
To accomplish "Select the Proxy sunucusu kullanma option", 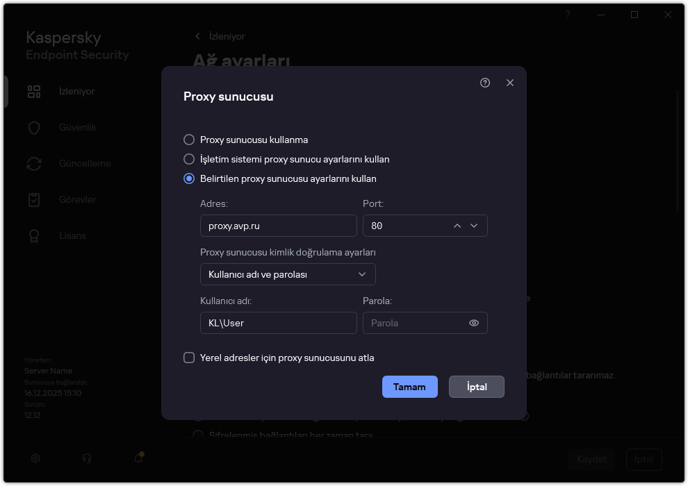I will [x=188, y=140].
